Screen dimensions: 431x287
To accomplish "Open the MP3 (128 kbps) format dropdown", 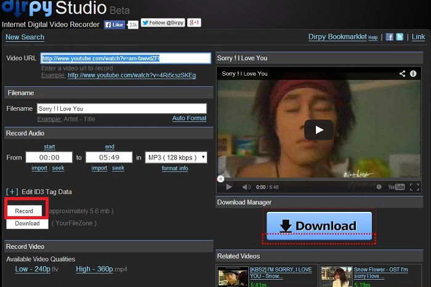I will [175, 158].
